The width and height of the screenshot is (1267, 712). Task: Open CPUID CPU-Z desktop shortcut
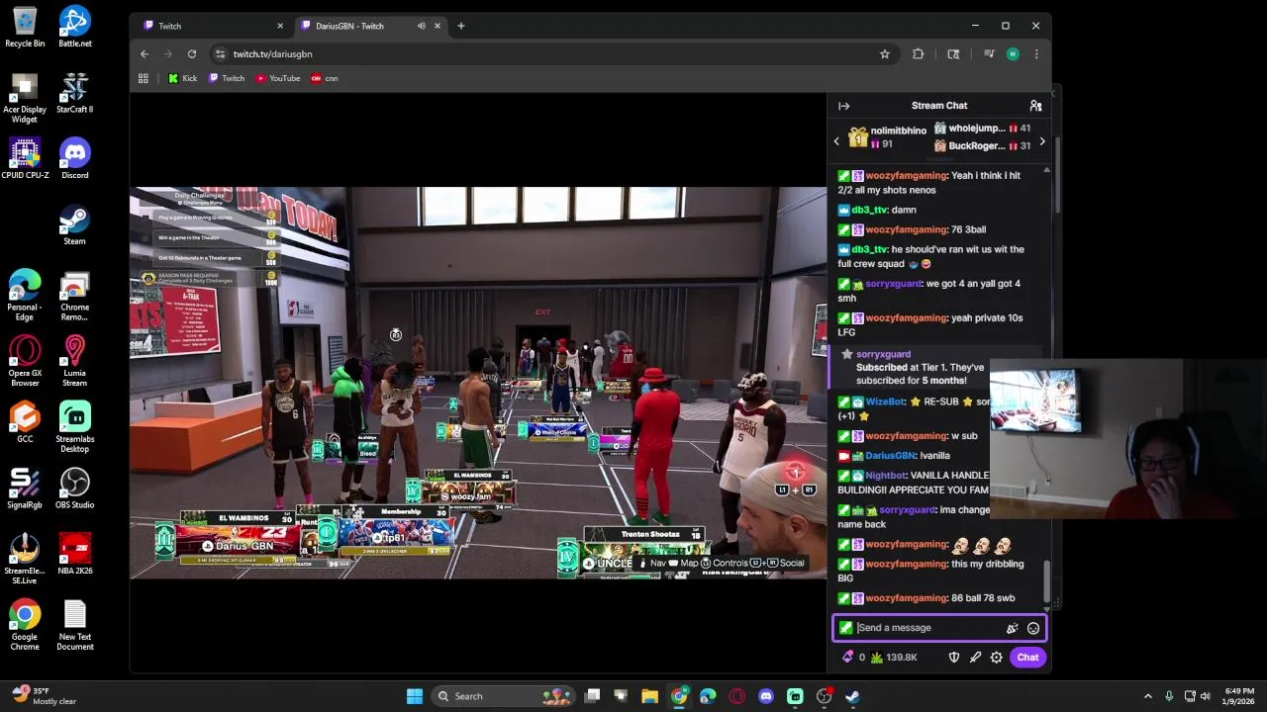tap(25, 158)
